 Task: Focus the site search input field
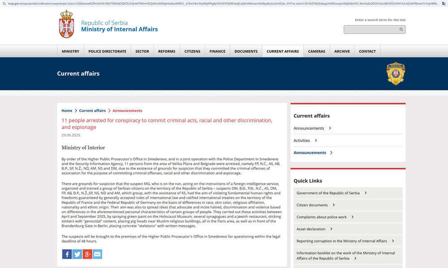[x=375, y=30]
